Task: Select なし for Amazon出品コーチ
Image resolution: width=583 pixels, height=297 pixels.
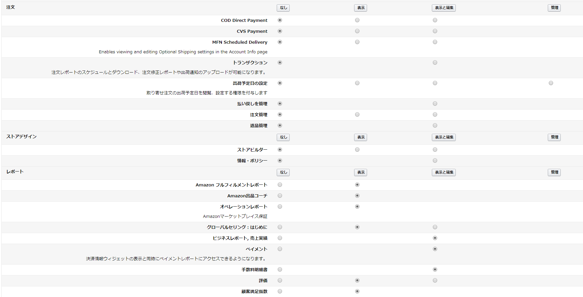Action: (280, 196)
